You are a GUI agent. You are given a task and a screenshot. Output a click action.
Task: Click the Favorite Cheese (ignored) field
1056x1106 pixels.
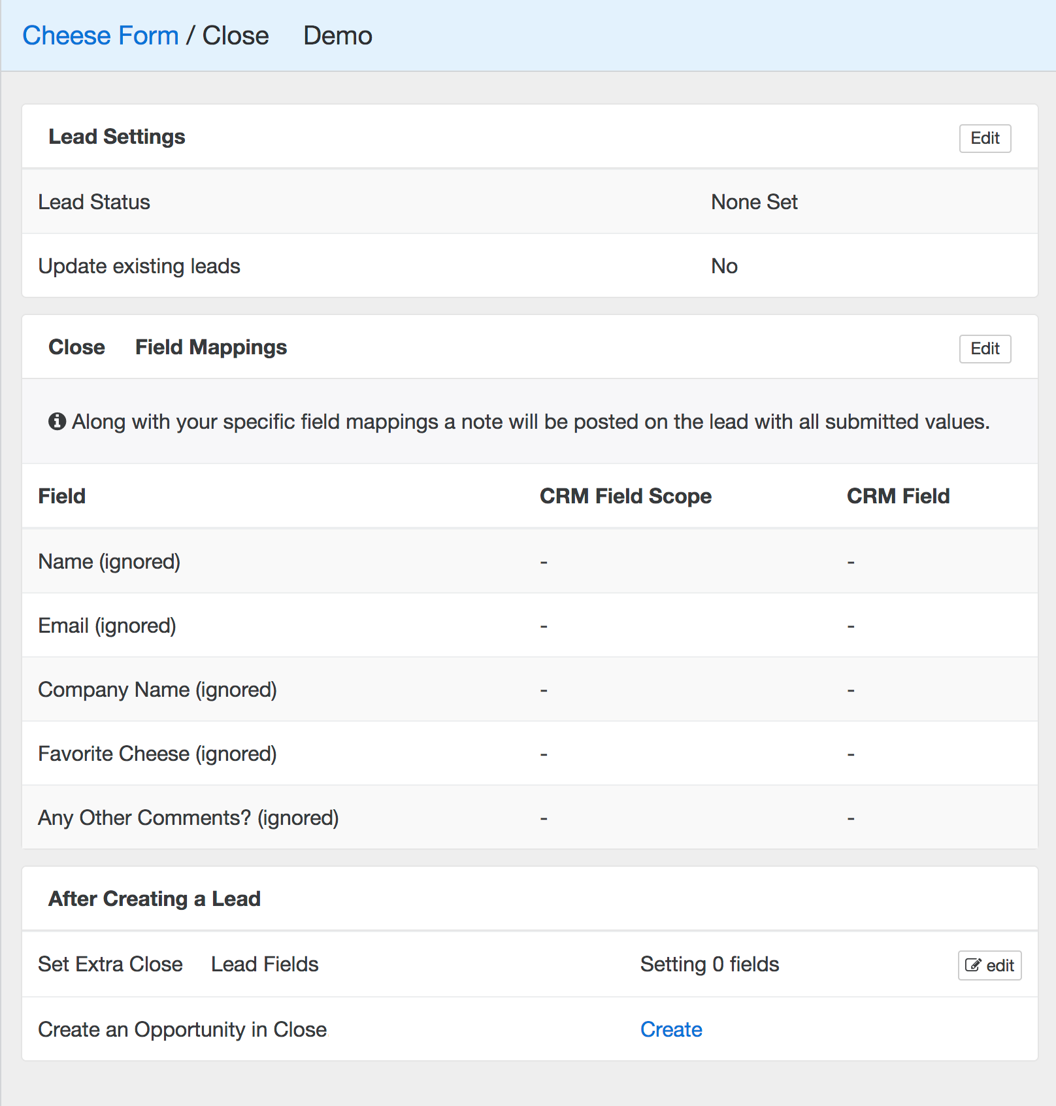pos(157,754)
